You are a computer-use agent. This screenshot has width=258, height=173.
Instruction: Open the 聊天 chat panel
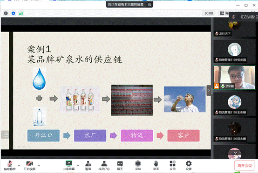tap(120, 166)
